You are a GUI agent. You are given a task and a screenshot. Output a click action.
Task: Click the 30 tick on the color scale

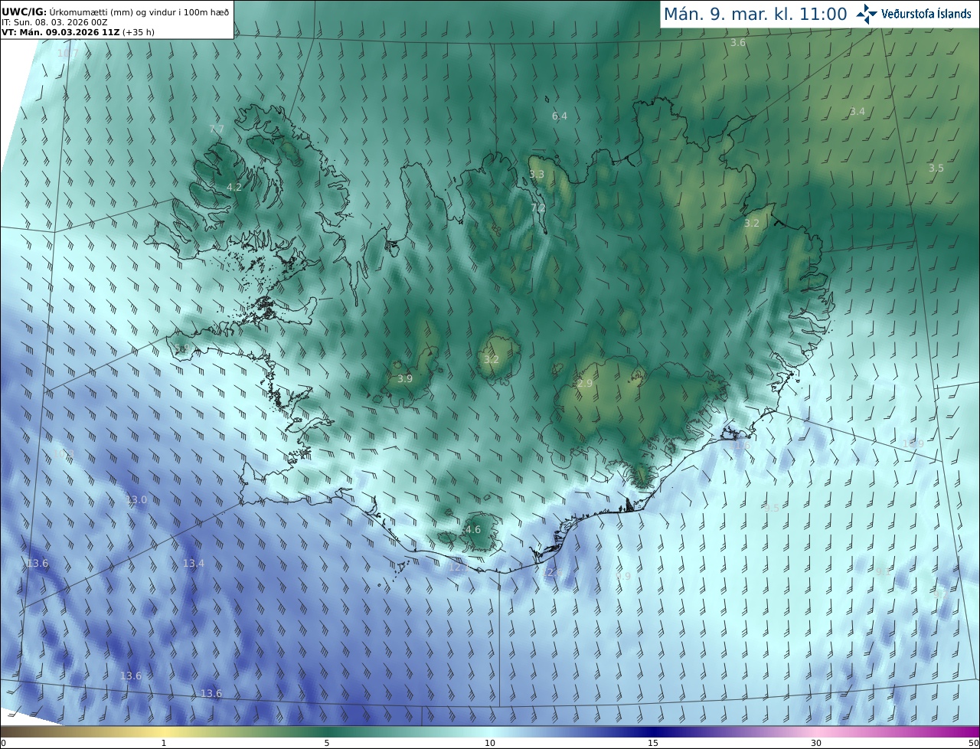[x=816, y=743]
